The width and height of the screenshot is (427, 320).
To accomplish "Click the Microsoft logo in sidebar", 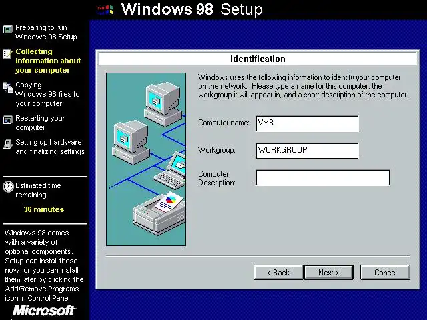I will point(44,311).
